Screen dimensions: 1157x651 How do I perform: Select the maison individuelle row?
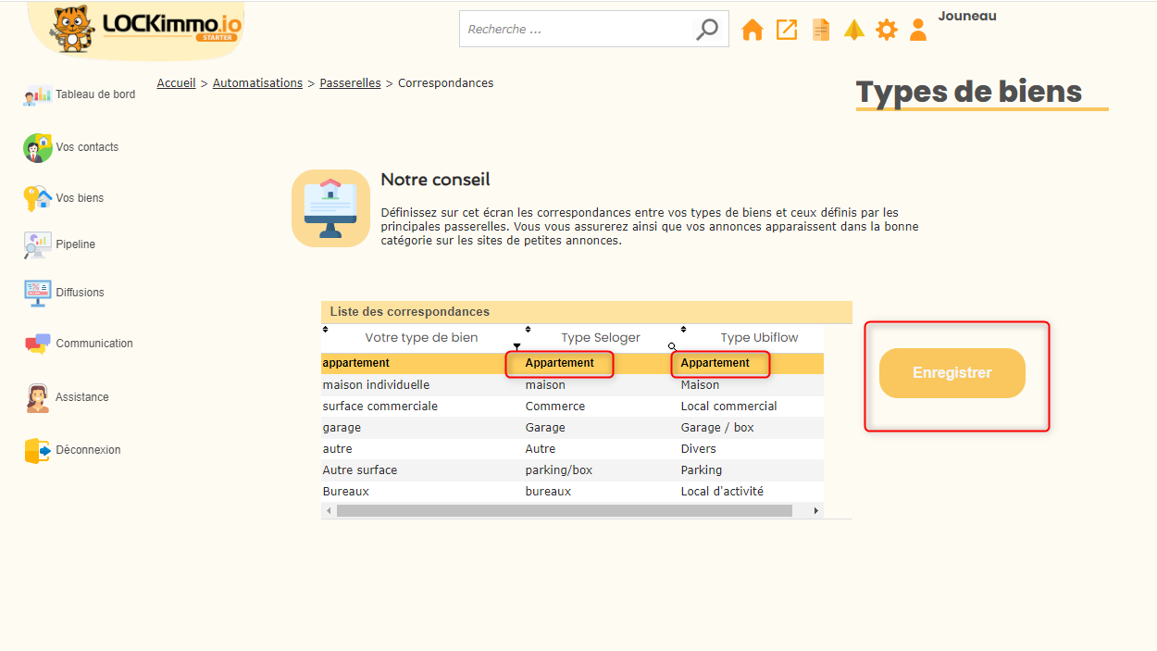[572, 385]
